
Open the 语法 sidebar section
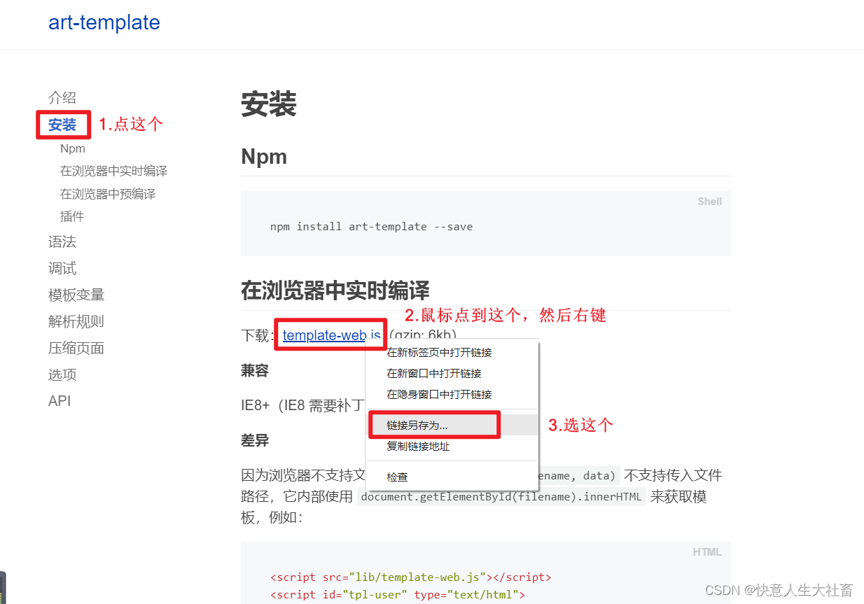coord(62,242)
